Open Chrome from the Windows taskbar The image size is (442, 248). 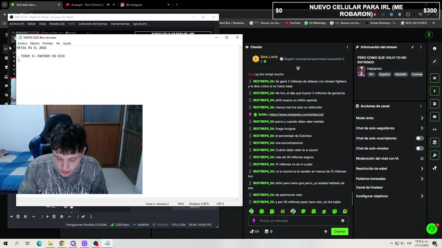[62, 244]
